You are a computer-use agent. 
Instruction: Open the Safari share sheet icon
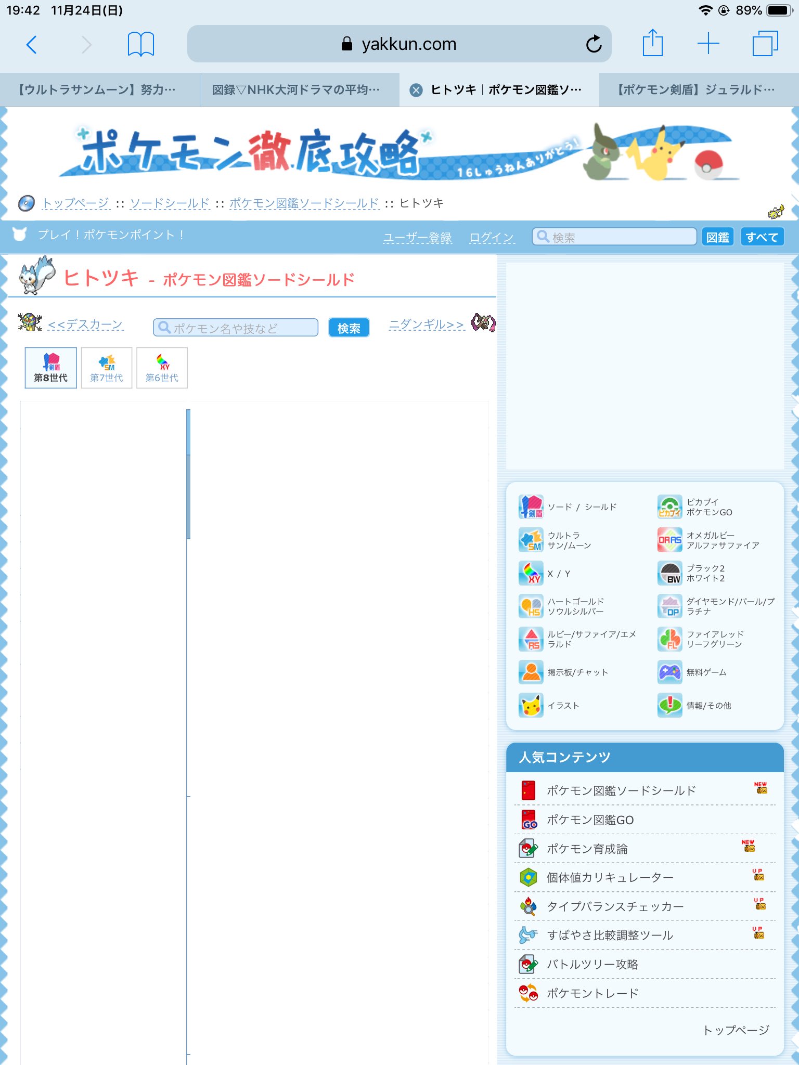pos(652,43)
